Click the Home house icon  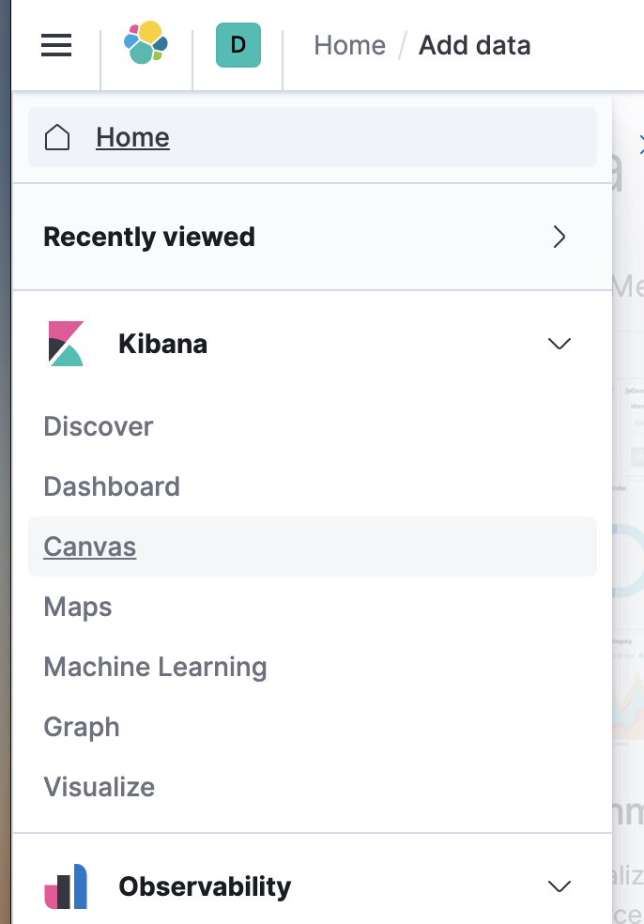pyautogui.click(x=57, y=137)
